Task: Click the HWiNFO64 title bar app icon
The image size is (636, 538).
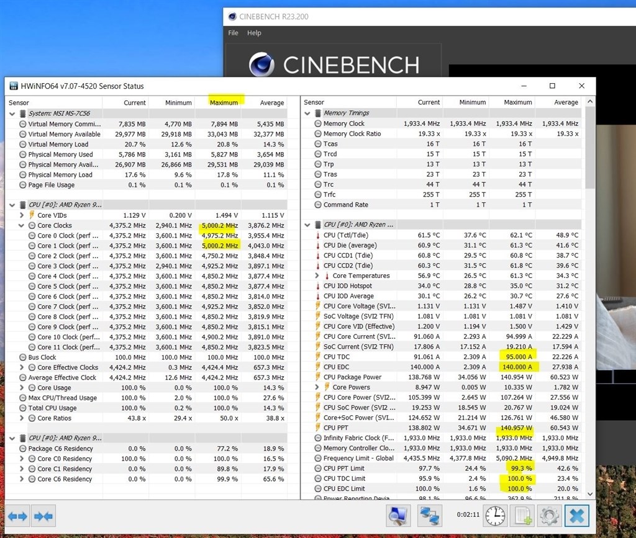Action: (x=14, y=86)
